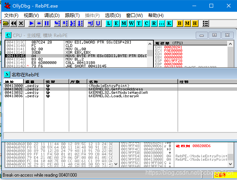Show Run trace with dots button
237x180 pixels.
click(161, 23)
